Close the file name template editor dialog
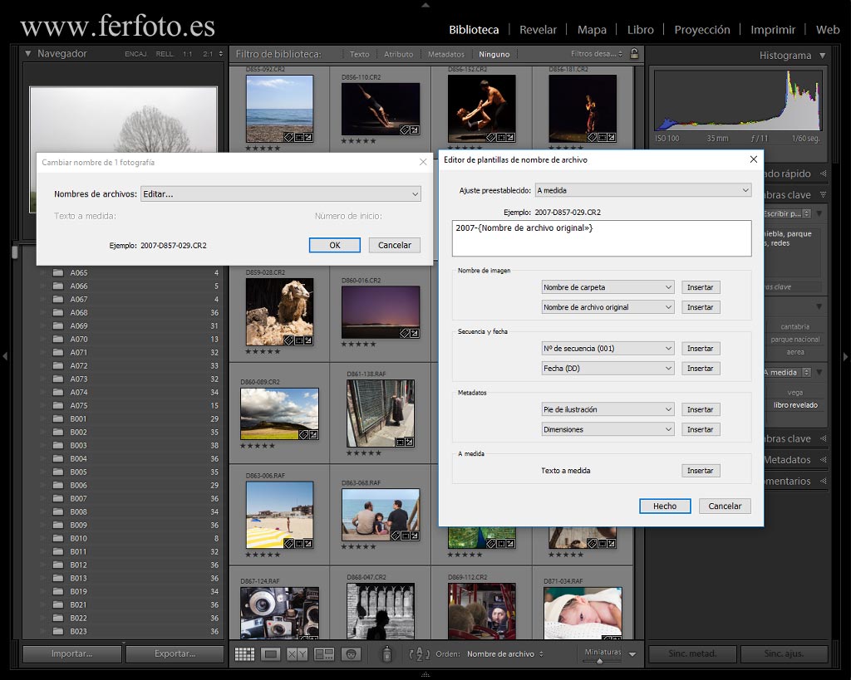The height and width of the screenshot is (680, 851). tap(753, 159)
